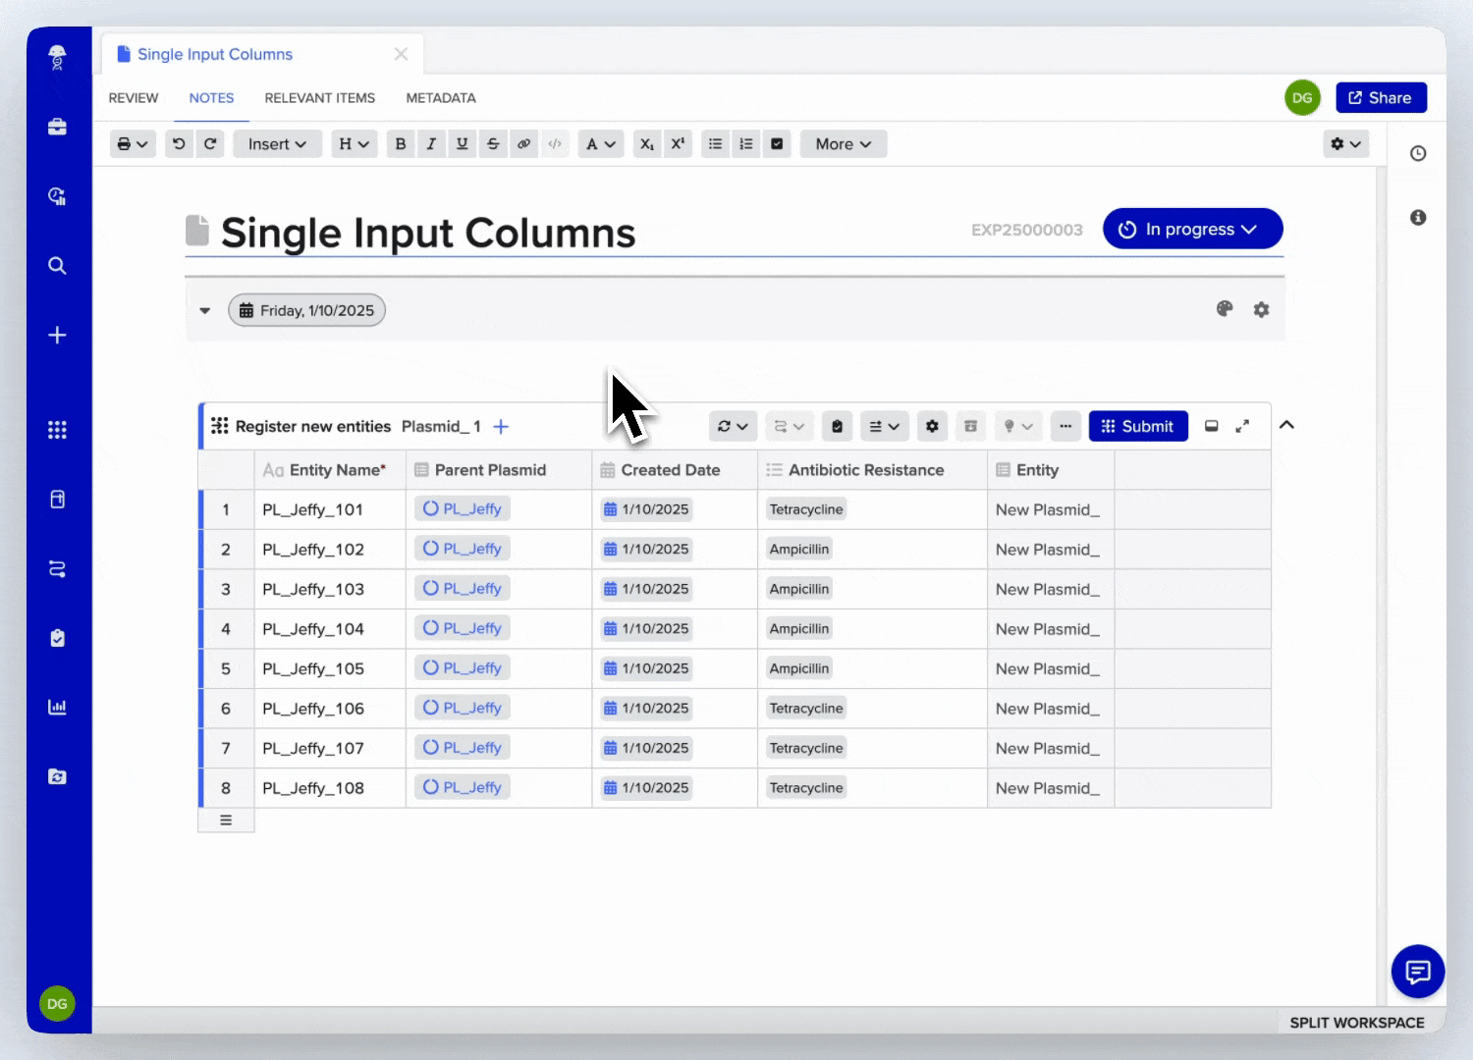1473x1060 pixels.
Task: Open the More formatting dropdown
Action: click(x=844, y=144)
